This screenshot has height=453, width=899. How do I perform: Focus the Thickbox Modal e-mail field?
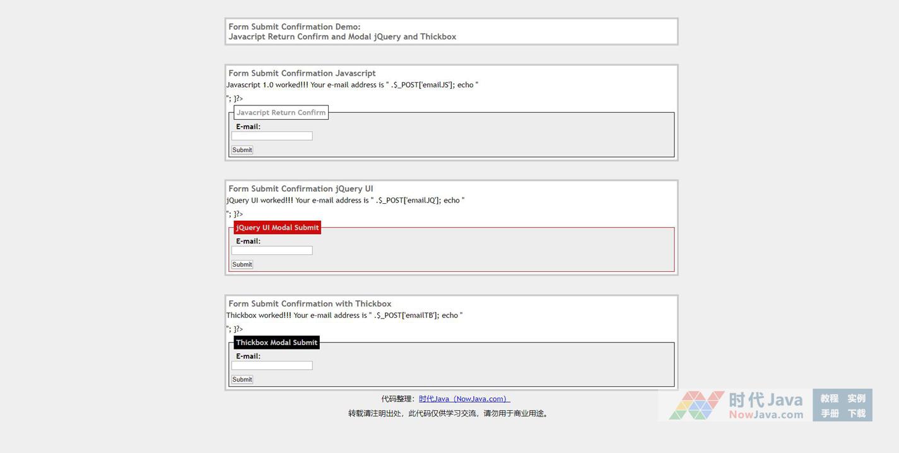(272, 365)
